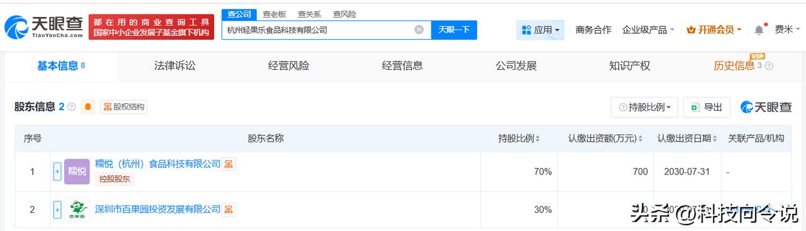Select the 查老板 search tab

pos(274,14)
